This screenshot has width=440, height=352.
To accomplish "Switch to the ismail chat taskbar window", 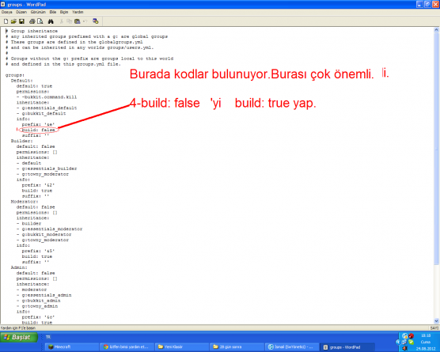I will (x=291, y=347).
